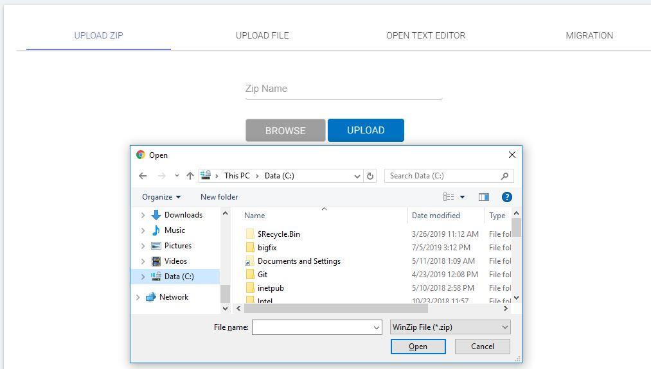651x369 pixels.
Task: Click This PC in address breadcrumb
Action: click(237, 176)
